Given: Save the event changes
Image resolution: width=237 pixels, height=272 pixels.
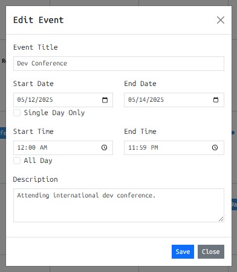Looking at the screenshot, I should pos(183,251).
